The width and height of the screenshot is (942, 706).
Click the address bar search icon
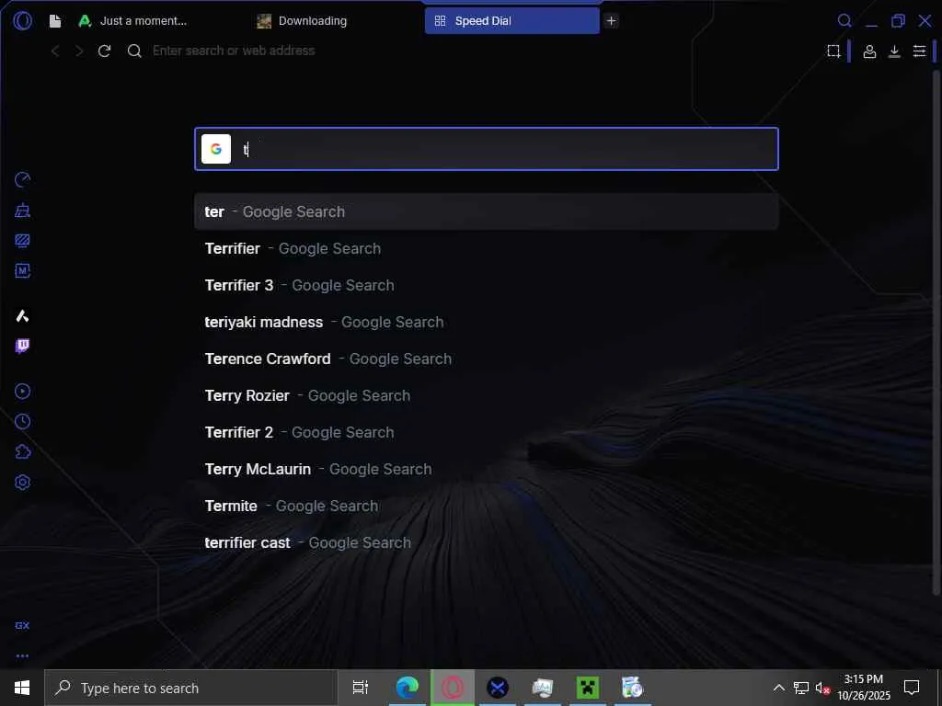134,51
